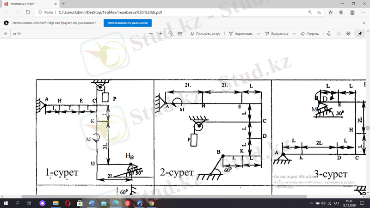The height and width of the screenshot is (208, 370).
Task: Select the Выделение highlight tool
Action: pos(277,34)
